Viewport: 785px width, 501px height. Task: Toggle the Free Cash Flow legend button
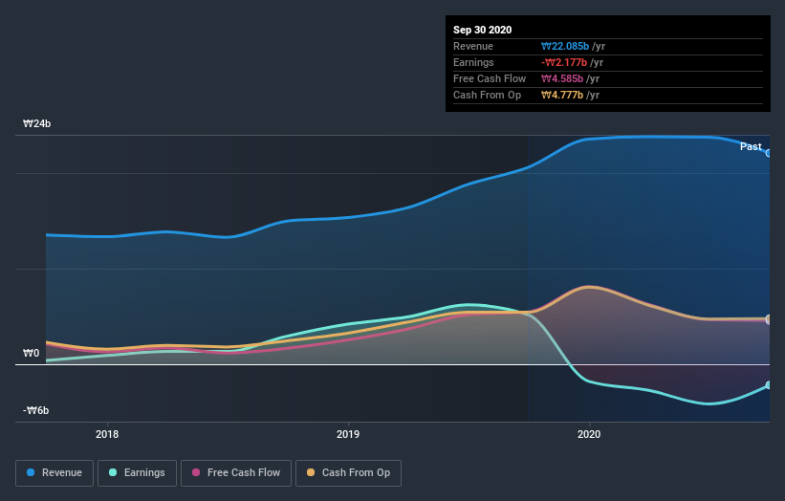click(x=236, y=473)
